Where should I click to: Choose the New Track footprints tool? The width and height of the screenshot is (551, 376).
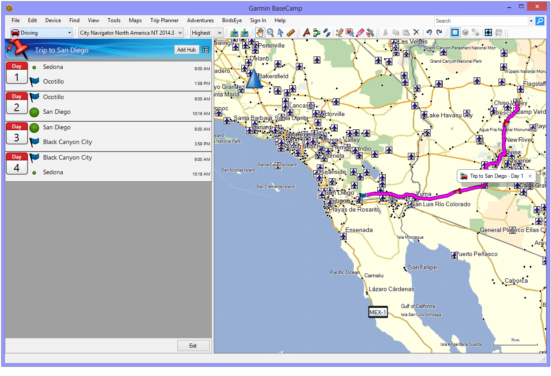(327, 32)
